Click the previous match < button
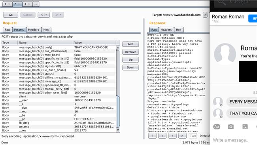The image size is (257, 145). [x=162, y=136]
